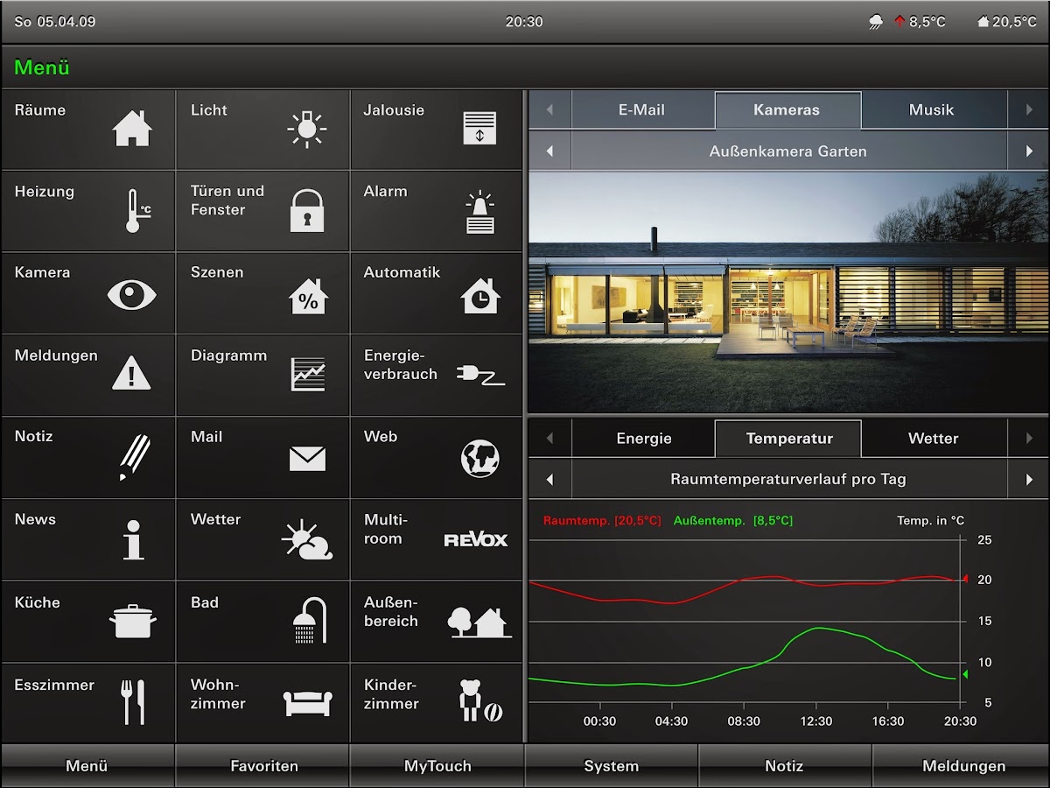1050x788 pixels.
Task: Click the garden camera image preview
Action: (788, 292)
